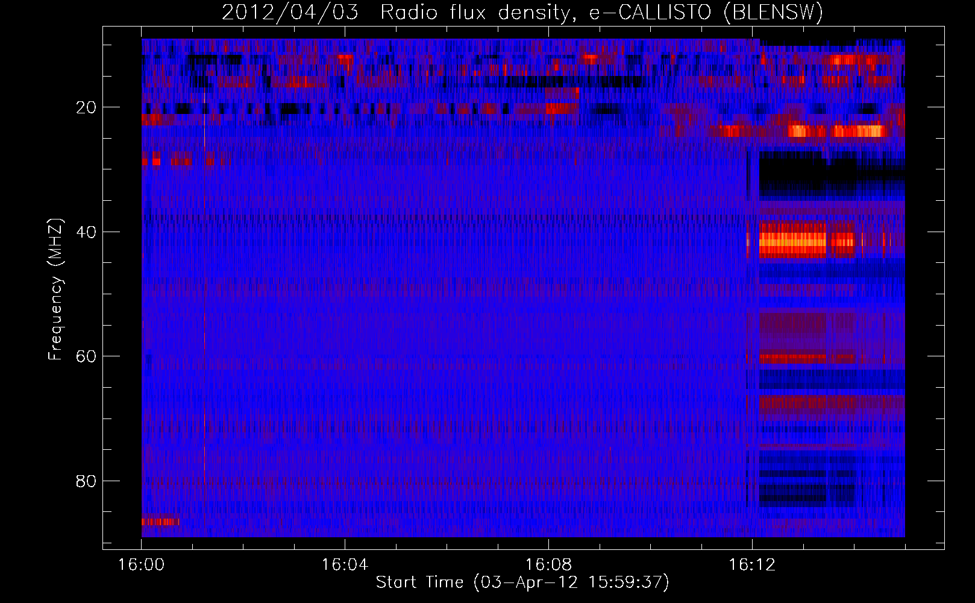Click the 60 frequency tick label

pos(86,356)
